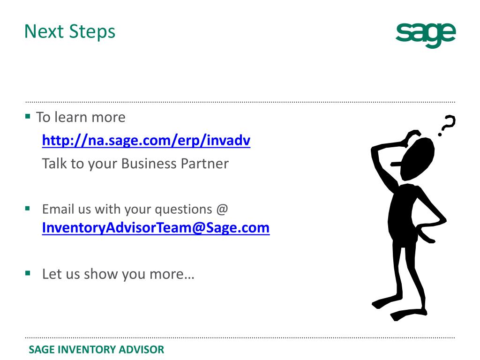The image size is (480, 360).
Task: Click the dotted divider above the footer
Action: (240, 338)
